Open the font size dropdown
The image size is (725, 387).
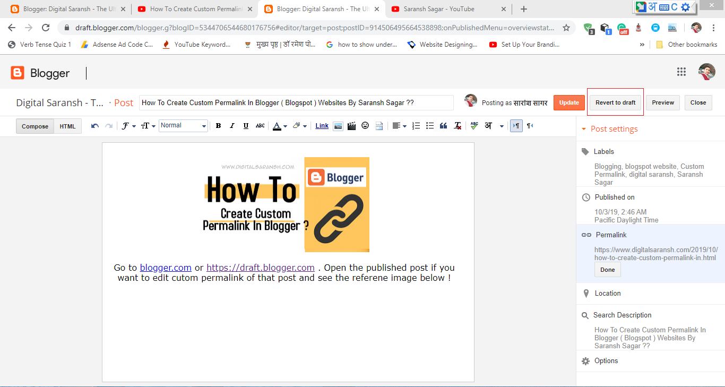(x=148, y=126)
